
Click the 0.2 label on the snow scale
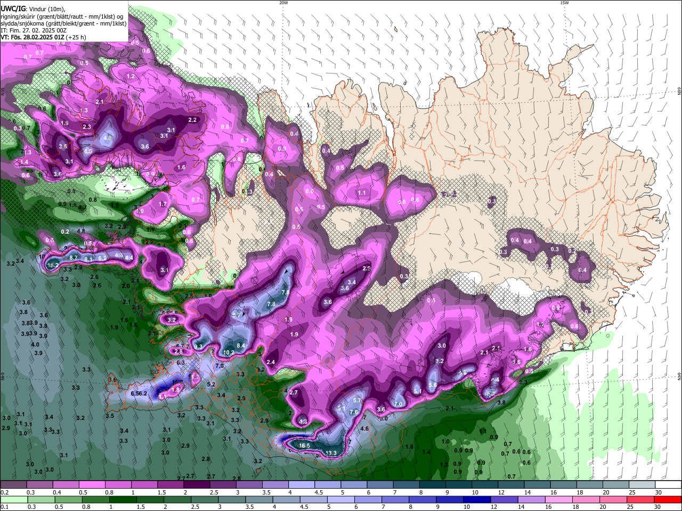click(4, 492)
